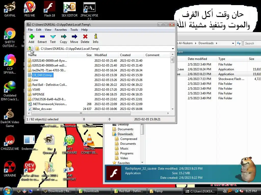Open the PEG ME desktop shortcut
261x195 pixels.
pos(30,9)
